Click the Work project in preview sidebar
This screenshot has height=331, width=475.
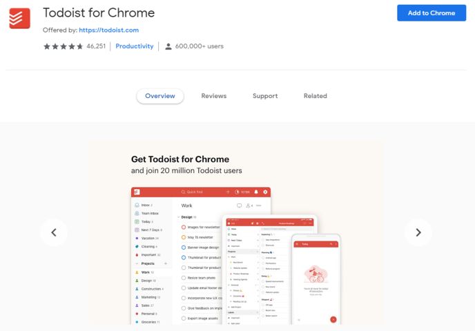tap(145, 272)
